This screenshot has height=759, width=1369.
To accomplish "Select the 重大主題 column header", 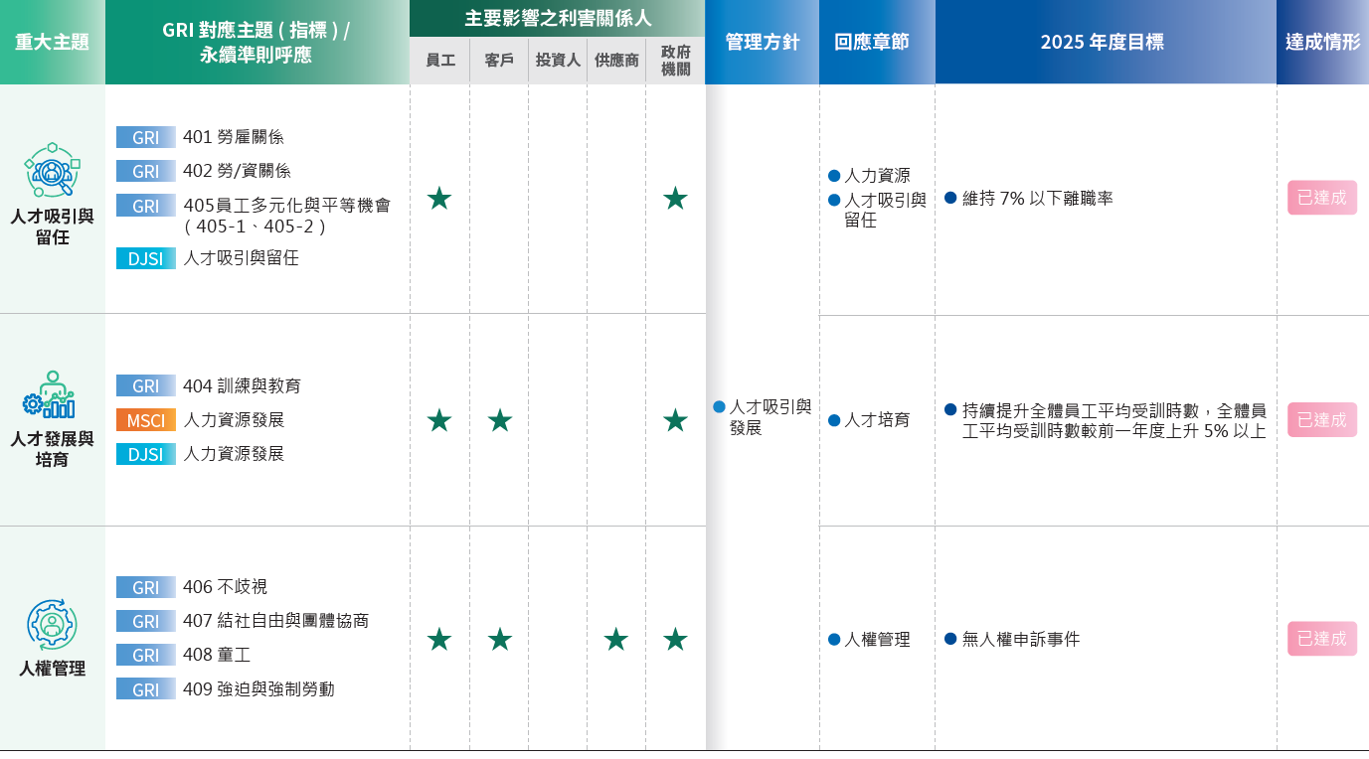I will (52, 42).
